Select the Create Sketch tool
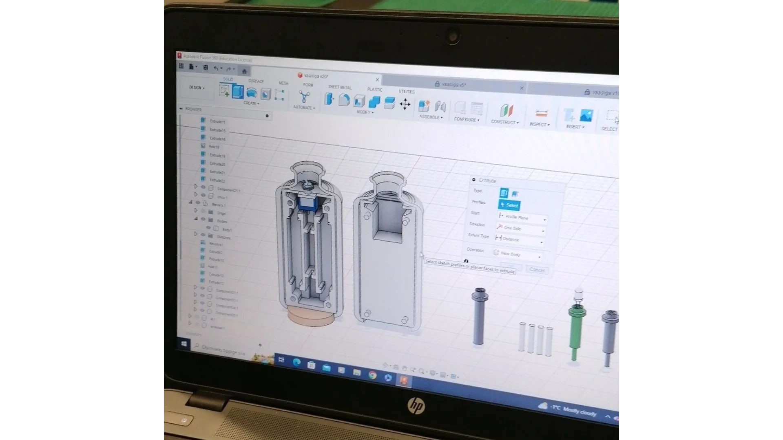This screenshot has width=783, height=440. tap(224, 91)
